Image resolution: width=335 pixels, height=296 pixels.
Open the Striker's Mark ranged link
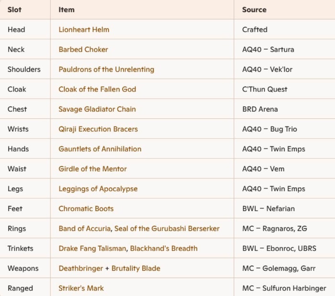(x=81, y=288)
